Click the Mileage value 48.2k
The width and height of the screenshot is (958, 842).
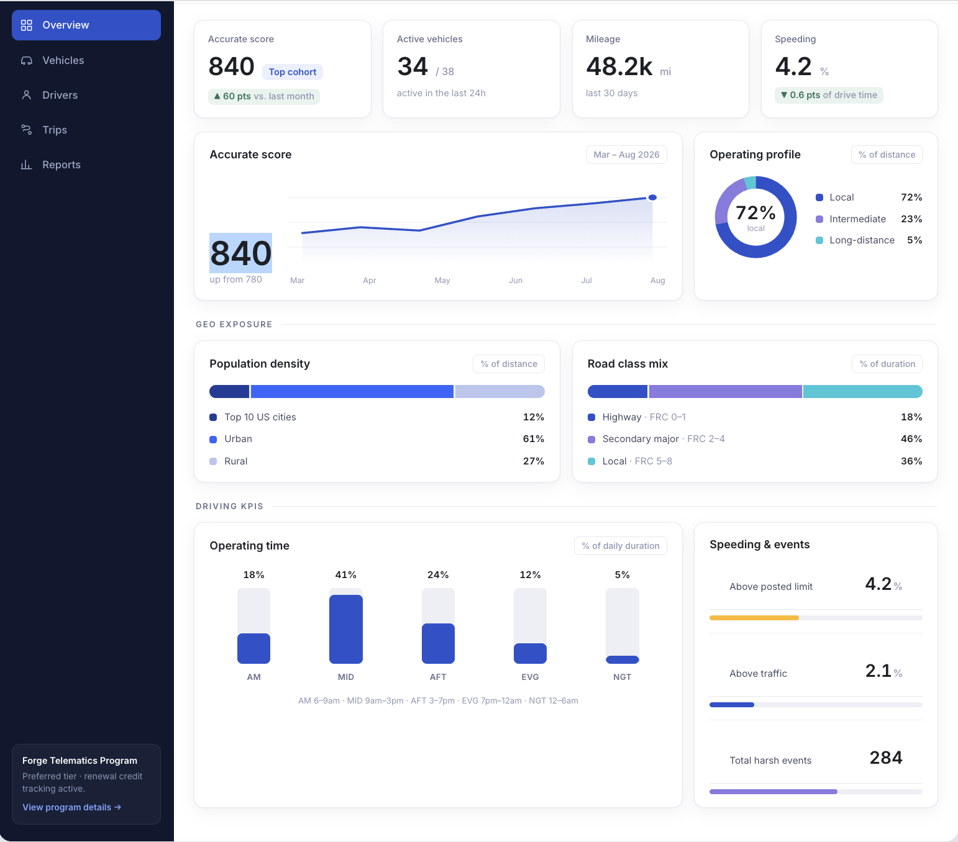pos(619,66)
